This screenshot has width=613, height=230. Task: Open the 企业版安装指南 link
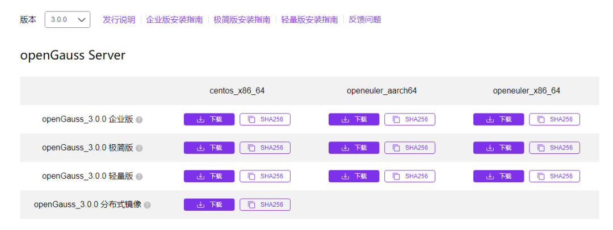pyautogui.click(x=174, y=19)
